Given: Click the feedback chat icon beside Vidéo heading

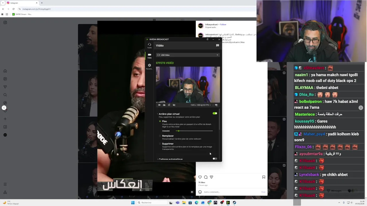Looking at the screenshot, I should [218, 45].
